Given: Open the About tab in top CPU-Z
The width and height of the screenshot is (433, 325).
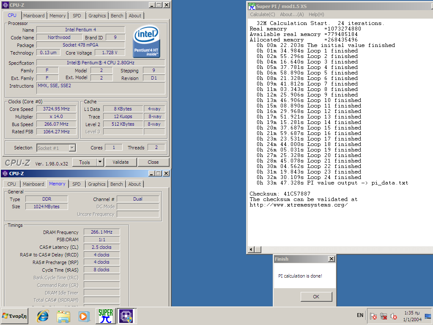Looking at the screenshot, I should click(x=135, y=16).
